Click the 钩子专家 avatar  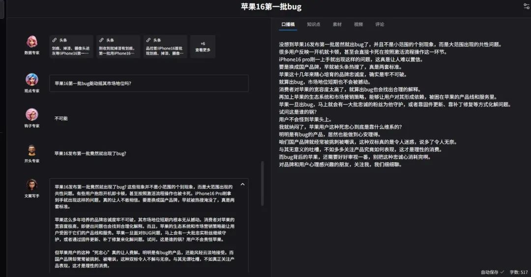click(x=32, y=114)
